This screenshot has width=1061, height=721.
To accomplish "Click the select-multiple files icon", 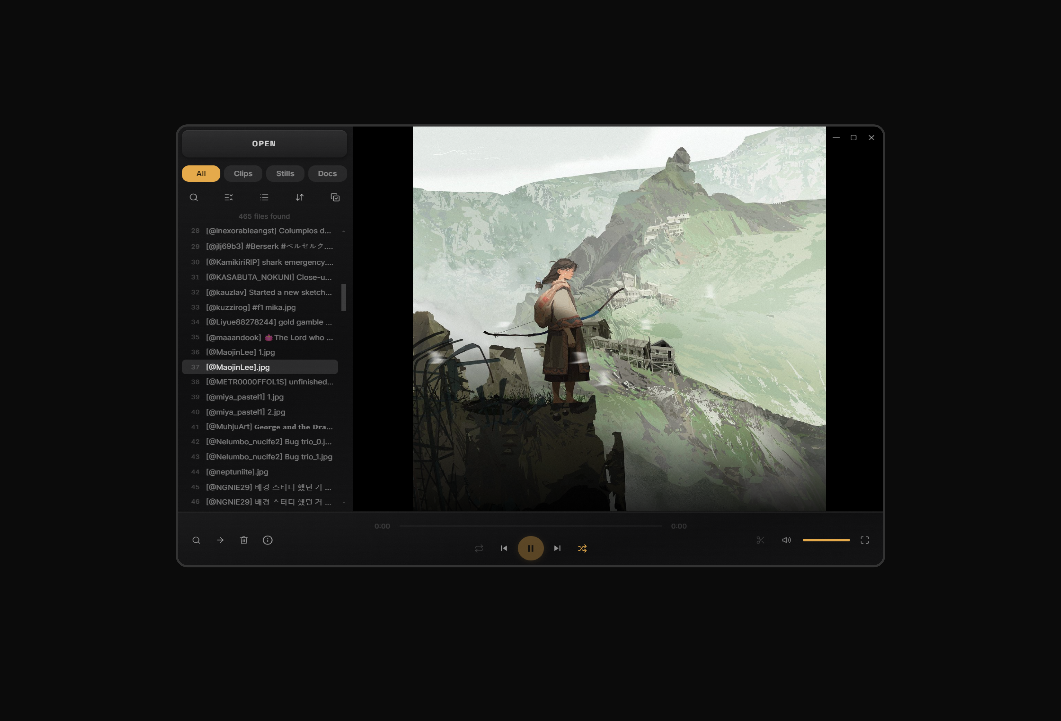I will [x=335, y=197].
